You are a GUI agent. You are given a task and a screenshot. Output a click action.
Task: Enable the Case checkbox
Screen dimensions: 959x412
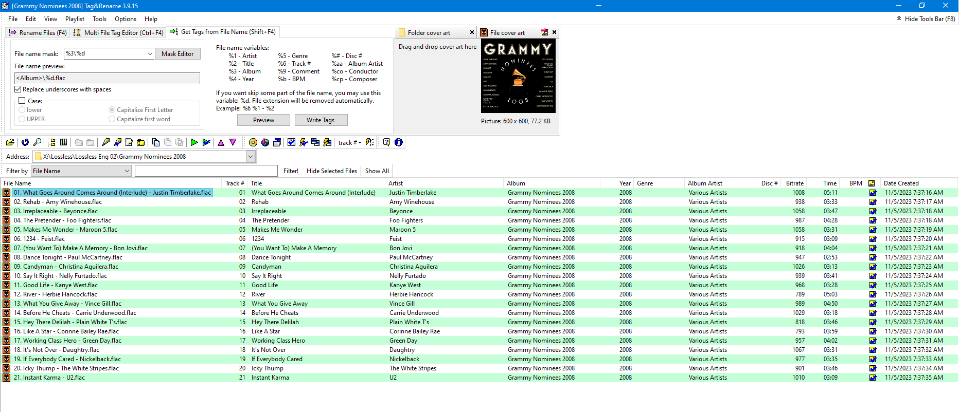(x=22, y=101)
